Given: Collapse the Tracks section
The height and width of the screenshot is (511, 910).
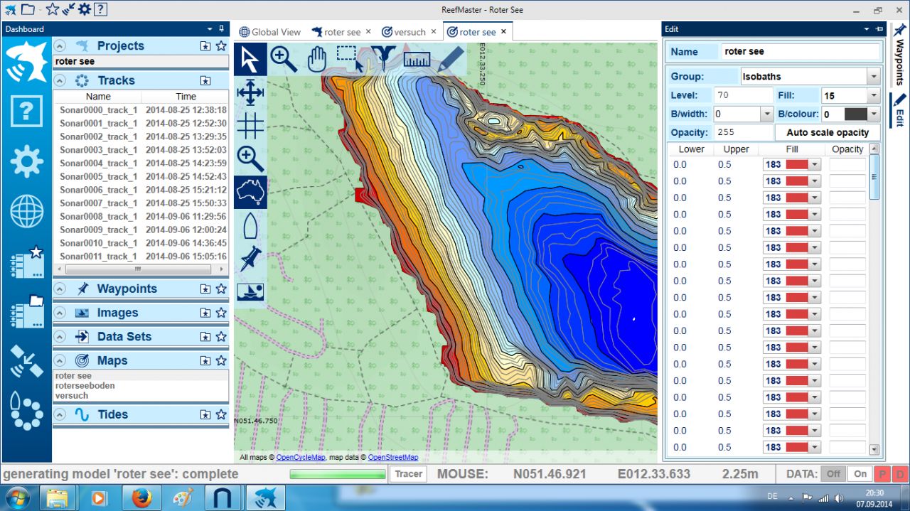Looking at the screenshot, I should click(x=60, y=81).
